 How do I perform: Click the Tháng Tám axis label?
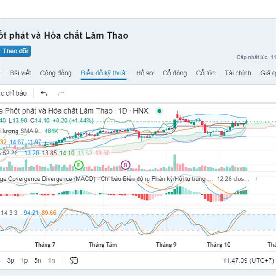coord(103,245)
